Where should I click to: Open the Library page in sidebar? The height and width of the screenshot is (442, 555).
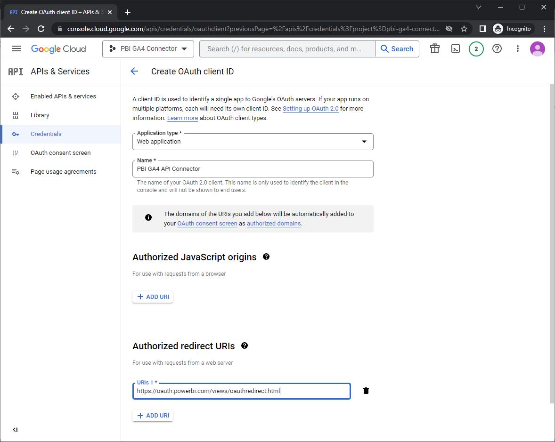coord(40,115)
